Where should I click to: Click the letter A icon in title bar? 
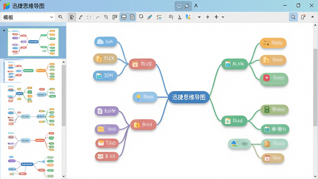(196, 6)
